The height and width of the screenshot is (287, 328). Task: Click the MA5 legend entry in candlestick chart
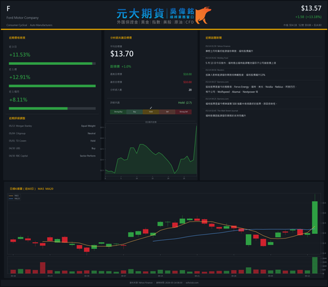point(14,196)
